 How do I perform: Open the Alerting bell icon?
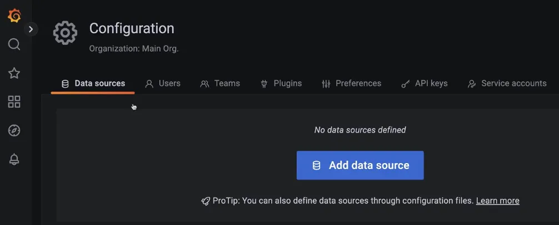pos(14,160)
